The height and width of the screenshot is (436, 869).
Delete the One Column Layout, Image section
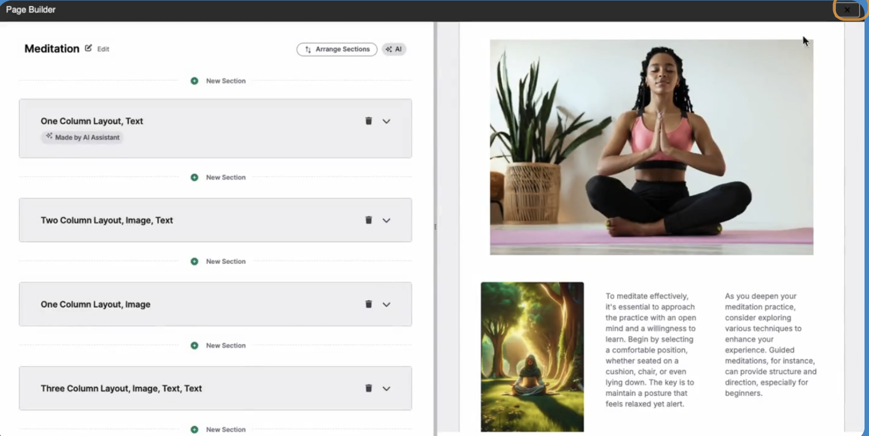(x=368, y=304)
